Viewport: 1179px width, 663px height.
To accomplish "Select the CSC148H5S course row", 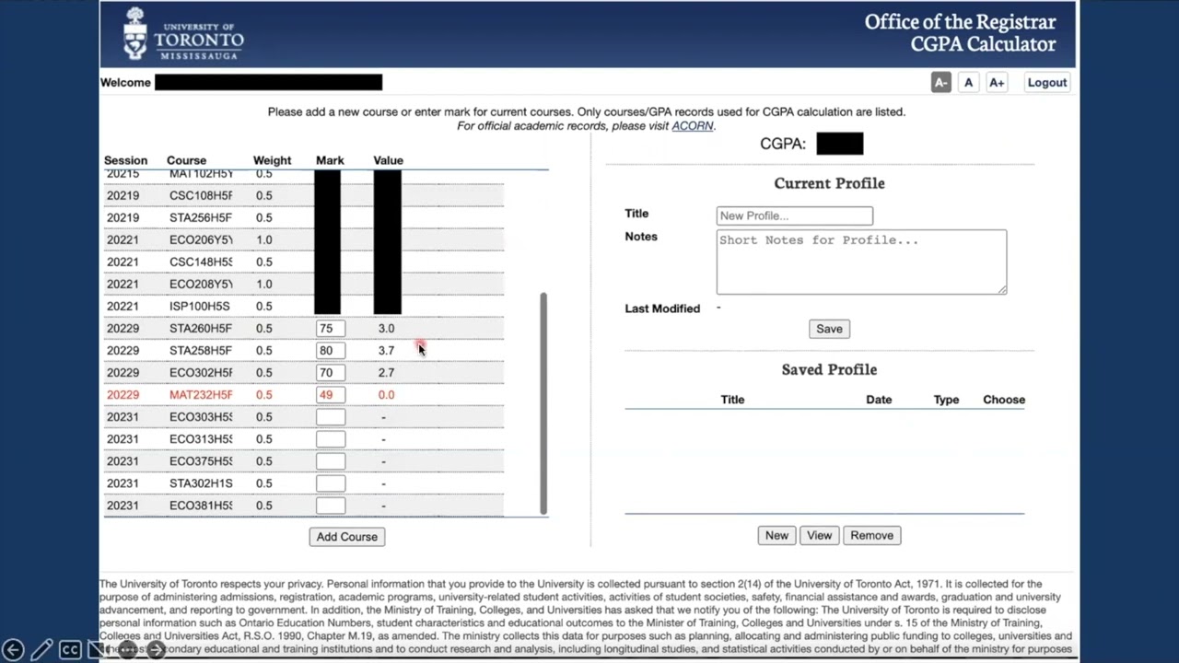I will [304, 262].
